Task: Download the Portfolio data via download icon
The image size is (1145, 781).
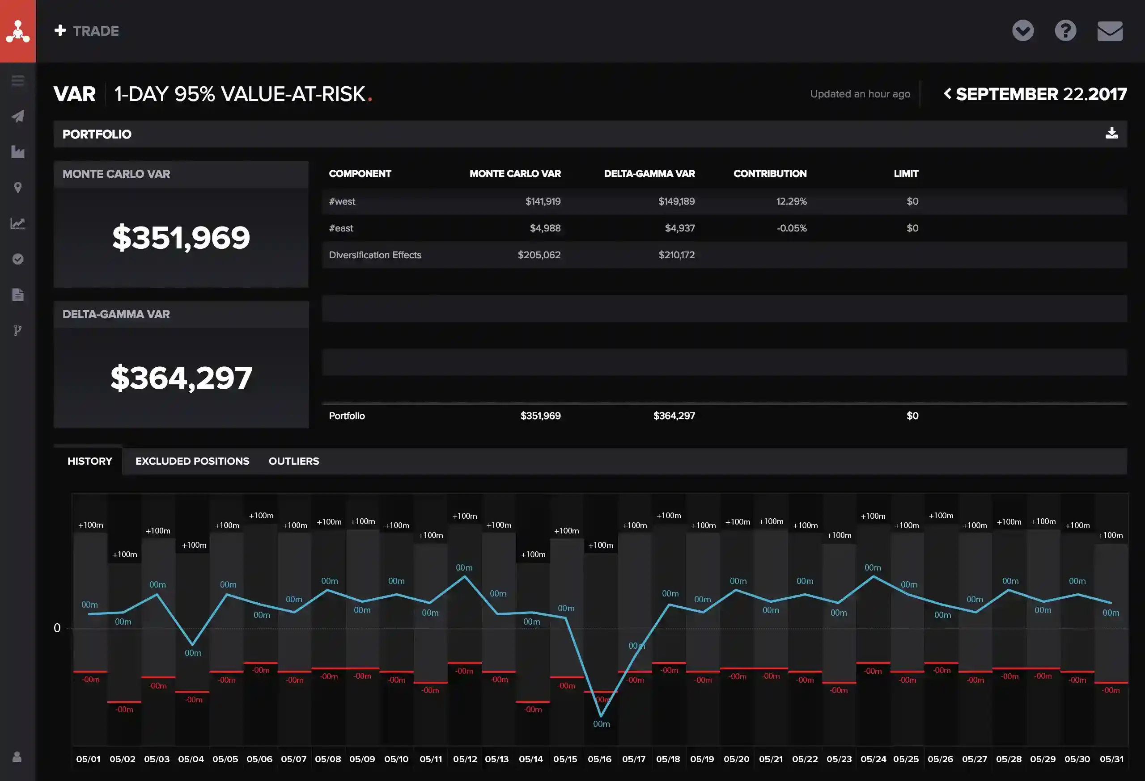Action: 1111,133
